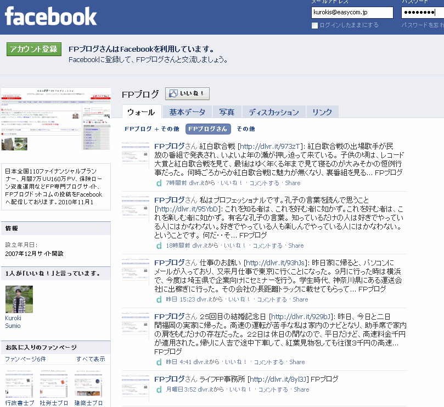Viewport: 444px width, 407px height.
Task: Switch to the 基本データ tab
Action: point(187,112)
